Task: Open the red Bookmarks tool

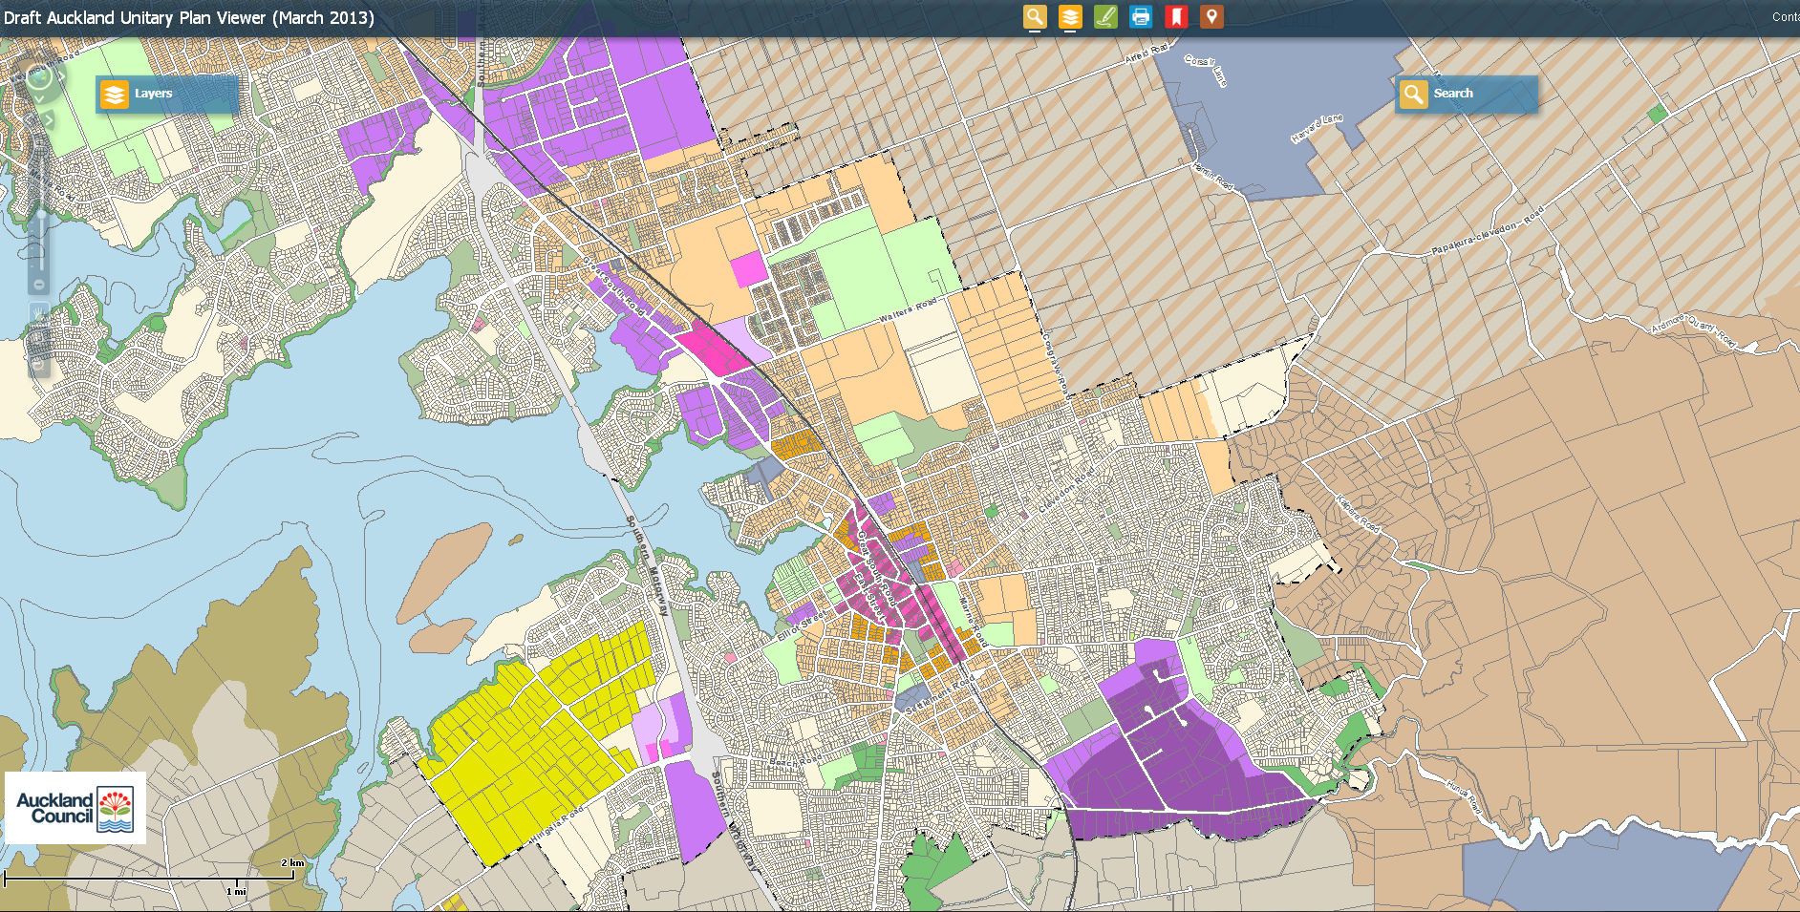Action: 1176,16
